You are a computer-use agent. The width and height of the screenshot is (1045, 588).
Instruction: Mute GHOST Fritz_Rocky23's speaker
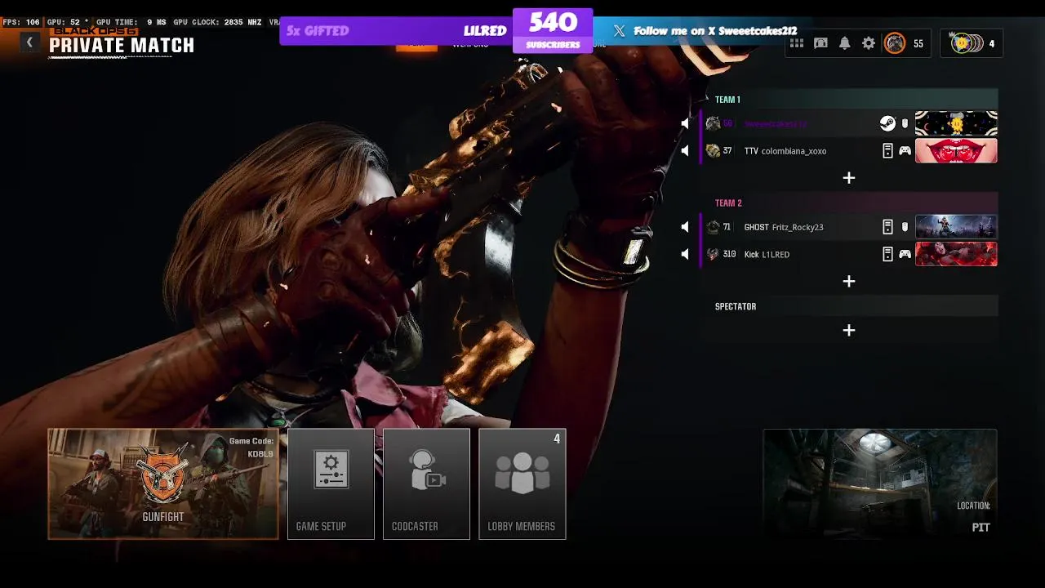[x=686, y=227]
